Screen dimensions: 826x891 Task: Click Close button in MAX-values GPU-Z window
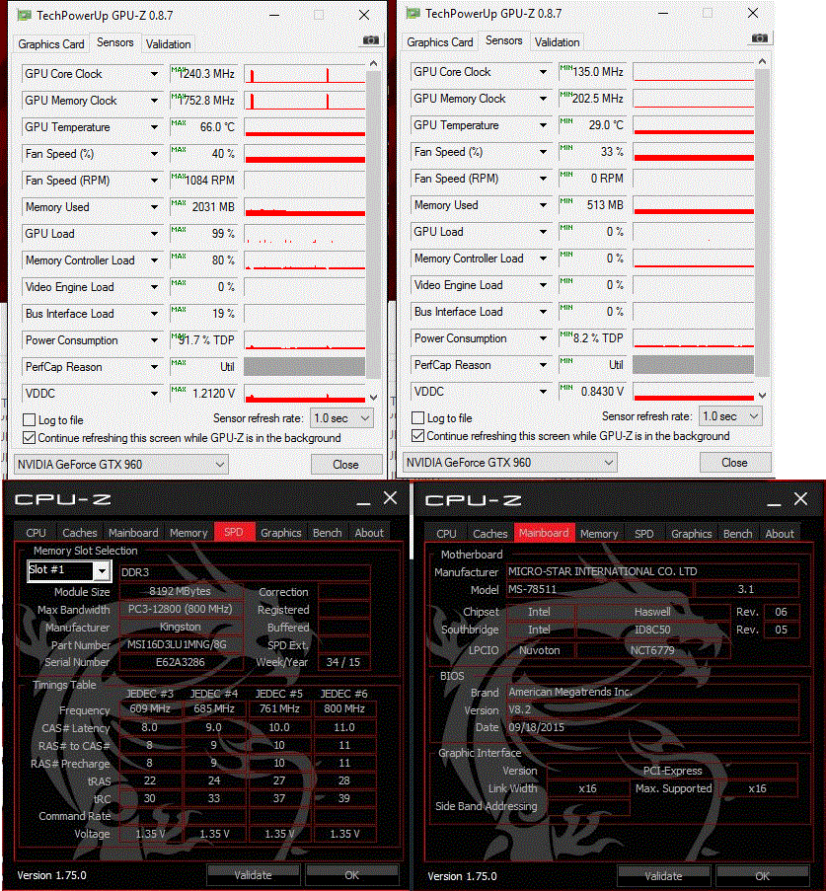pos(345,465)
